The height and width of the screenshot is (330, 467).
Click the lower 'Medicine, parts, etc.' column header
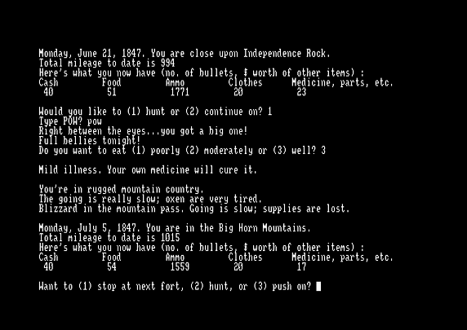(x=343, y=257)
